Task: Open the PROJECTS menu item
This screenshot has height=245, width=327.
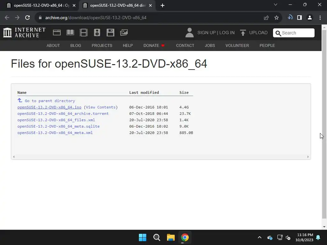Action: pyautogui.click(x=102, y=46)
